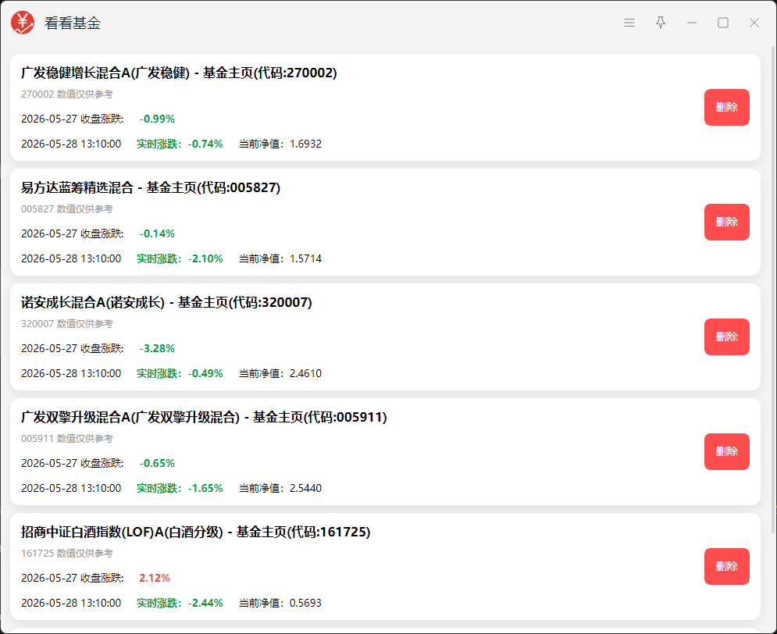Screen dimensions: 777x634
Task: Minimize the 看看基金 window
Action: pyautogui.click(x=692, y=23)
